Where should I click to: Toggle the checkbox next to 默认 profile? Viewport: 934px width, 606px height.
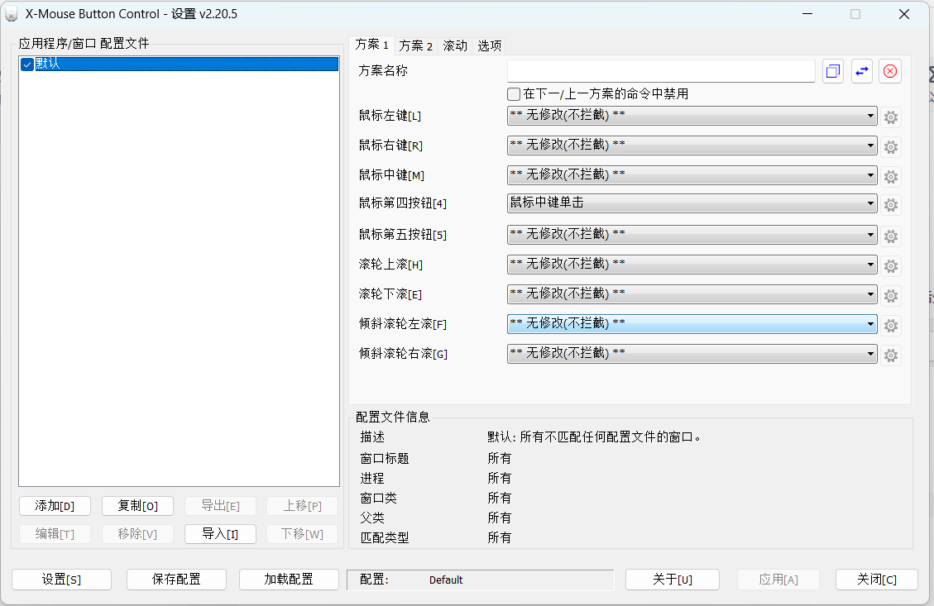(x=26, y=64)
